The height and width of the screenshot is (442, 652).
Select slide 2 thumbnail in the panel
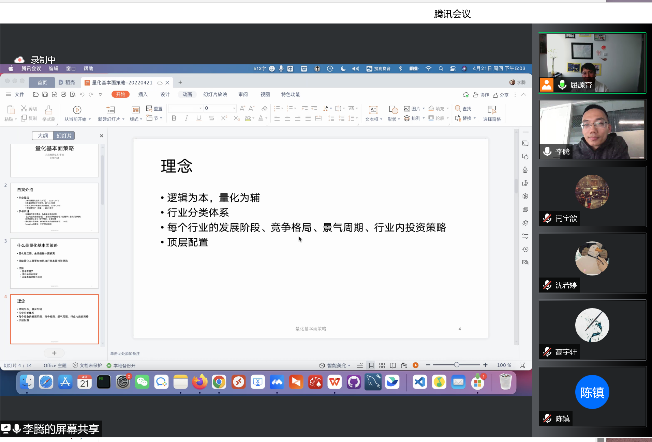[x=55, y=208]
